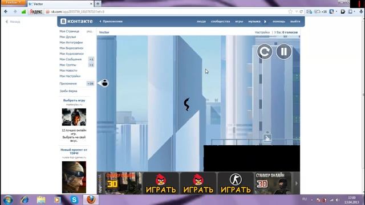Click first Angry Birds ИГРАТЬ banner
This screenshot has height=205, width=365.
click(161, 183)
